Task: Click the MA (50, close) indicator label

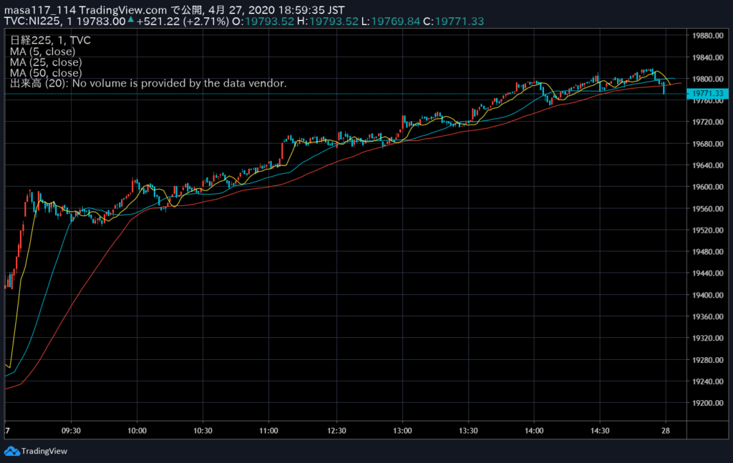Action: coord(46,73)
